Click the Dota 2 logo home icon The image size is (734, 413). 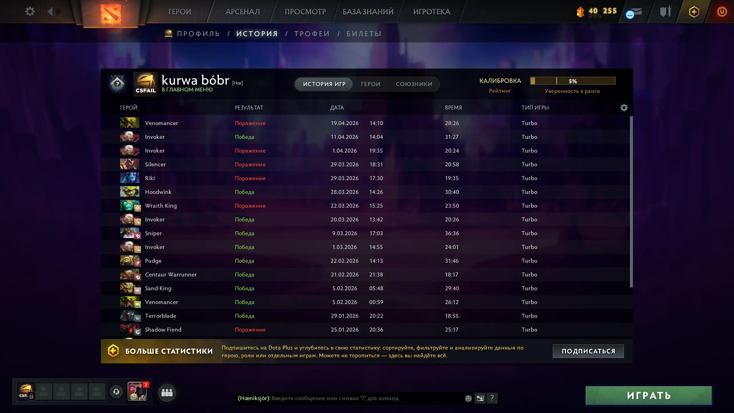point(111,13)
